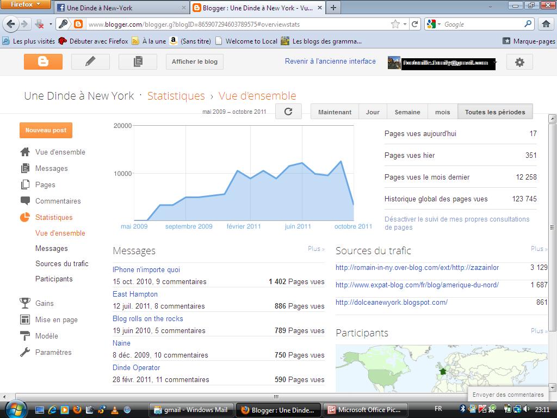Click Plus link next to Participants heading
Viewport: 557px width, 418px height.
[x=539, y=330]
